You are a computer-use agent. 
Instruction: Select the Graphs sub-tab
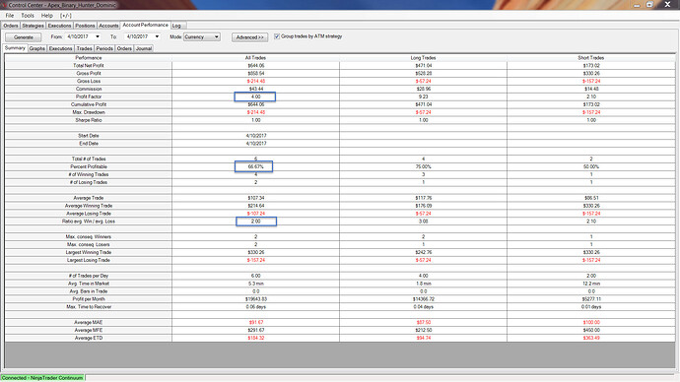37,48
